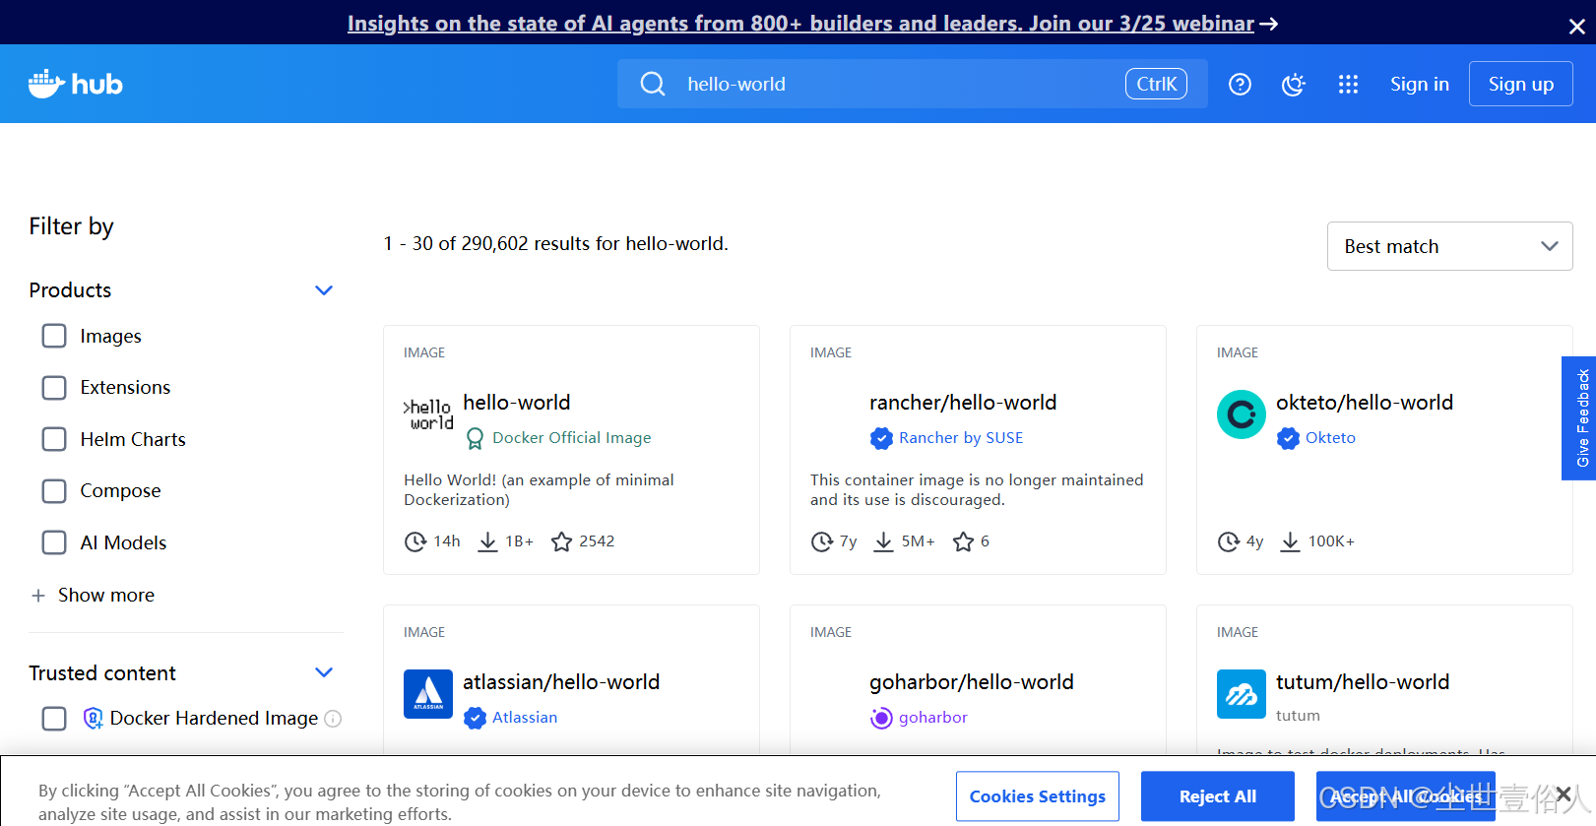This screenshot has height=826, width=1596.
Task: Open the apps grid menu icon
Action: pos(1348,85)
